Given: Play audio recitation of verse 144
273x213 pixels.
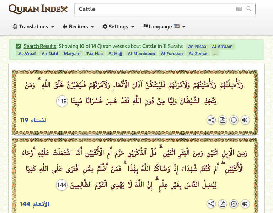Looking at the screenshot, I should tap(245, 204).
